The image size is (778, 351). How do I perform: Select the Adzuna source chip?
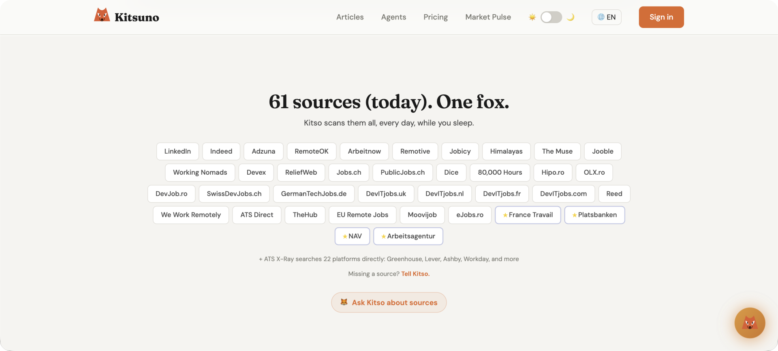coord(263,151)
